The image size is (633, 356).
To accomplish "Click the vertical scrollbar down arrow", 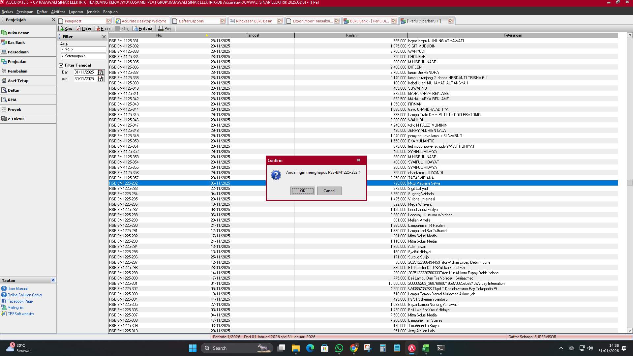I will coord(629,331).
